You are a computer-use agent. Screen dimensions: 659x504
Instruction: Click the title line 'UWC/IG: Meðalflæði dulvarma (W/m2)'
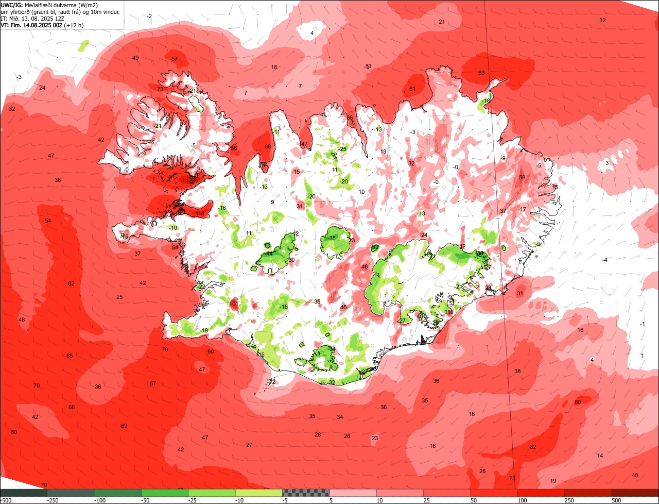(x=49, y=5)
